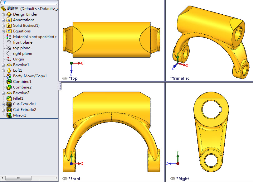Click the panel collapse handle beside the tree
253x182 pixels.
[x=60, y=86]
